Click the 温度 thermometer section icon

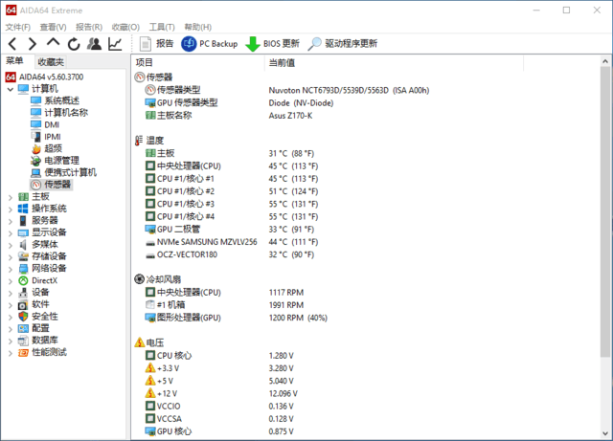[139, 141]
